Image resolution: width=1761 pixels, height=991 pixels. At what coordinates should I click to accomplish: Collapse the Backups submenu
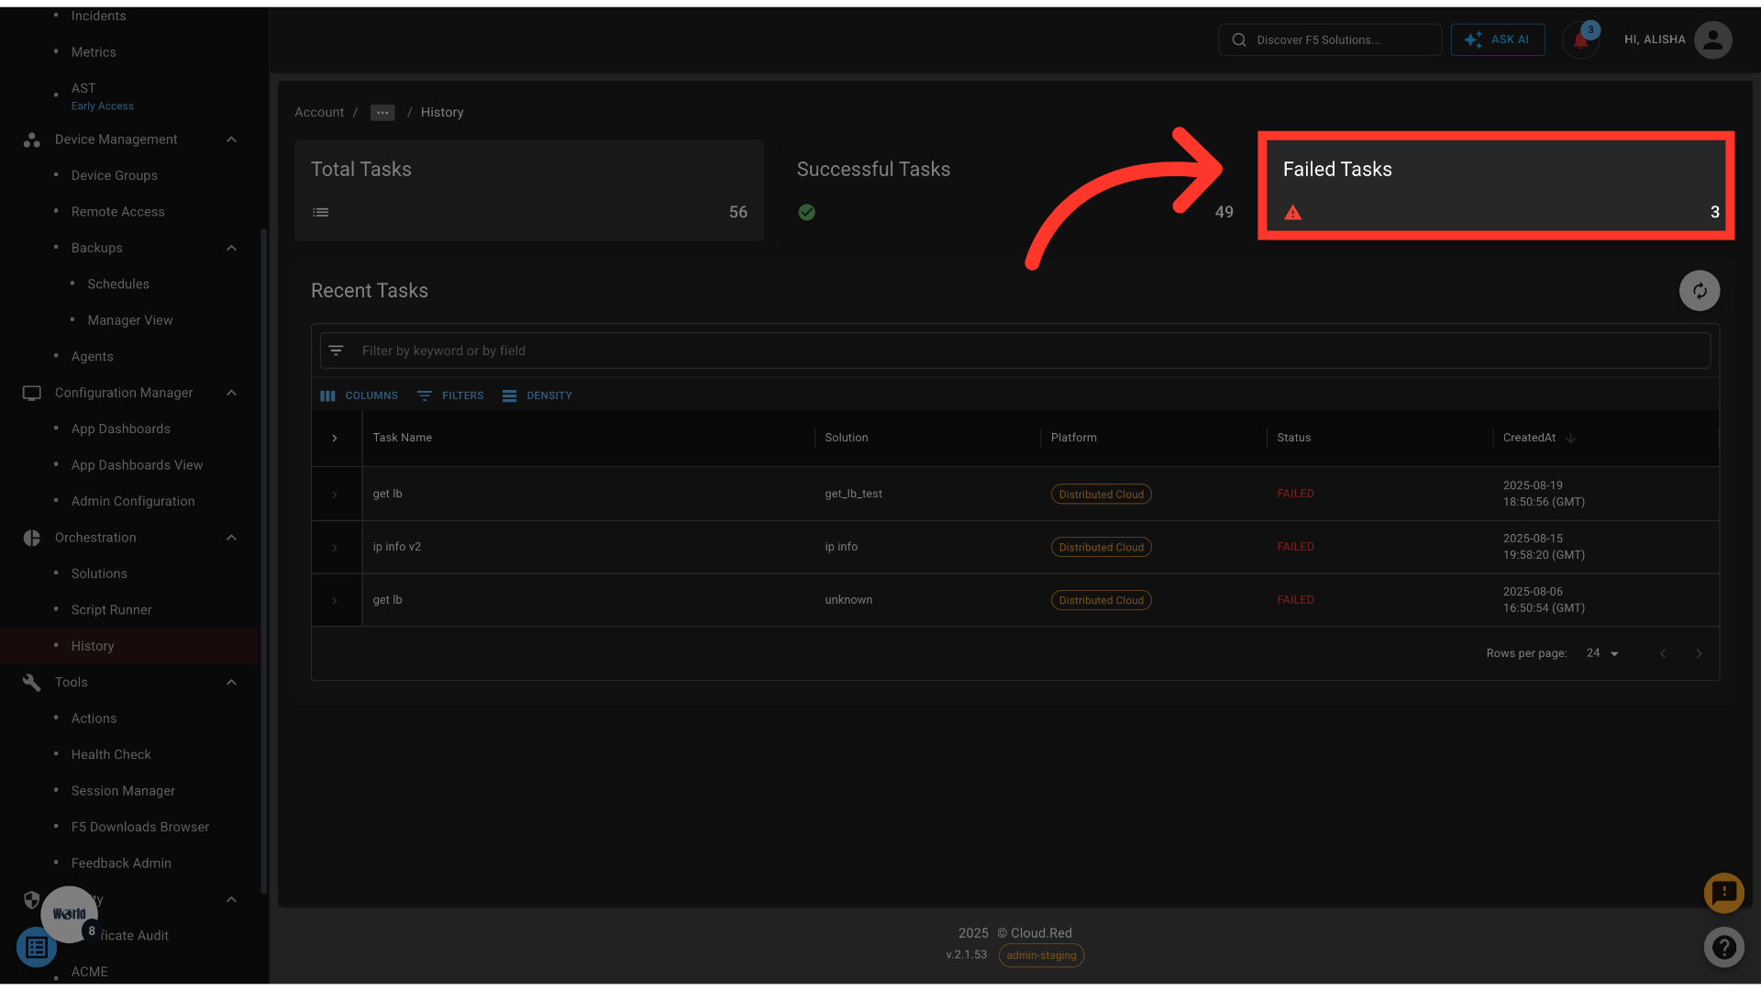tap(231, 248)
